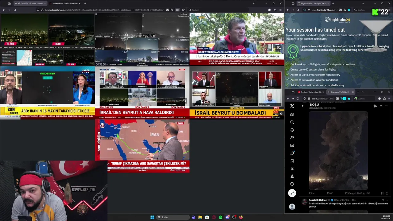Open X home feed from sidebar
The image size is (393, 221).
click(292, 114)
